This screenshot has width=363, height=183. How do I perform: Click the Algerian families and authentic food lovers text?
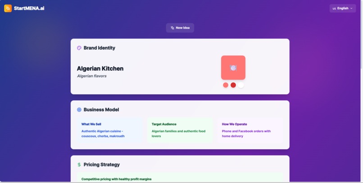point(178,134)
